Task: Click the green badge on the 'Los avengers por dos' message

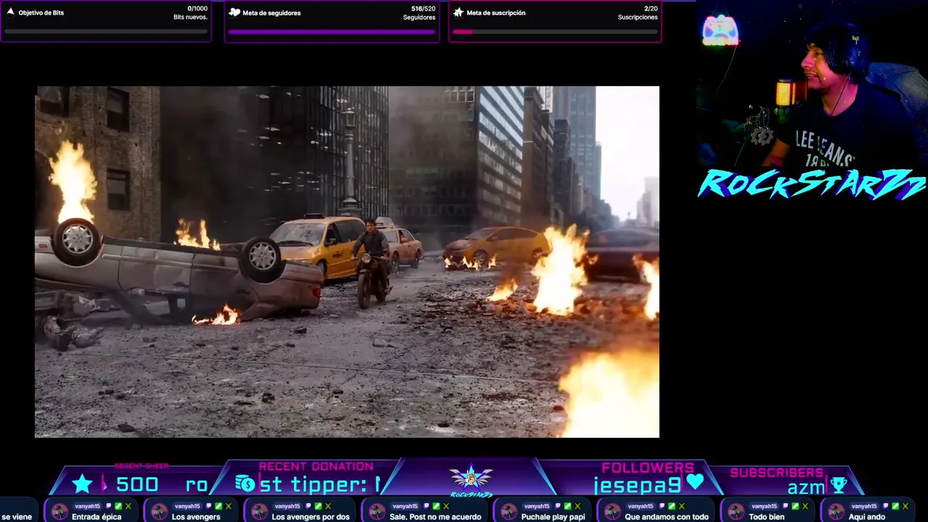Action: (x=318, y=506)
